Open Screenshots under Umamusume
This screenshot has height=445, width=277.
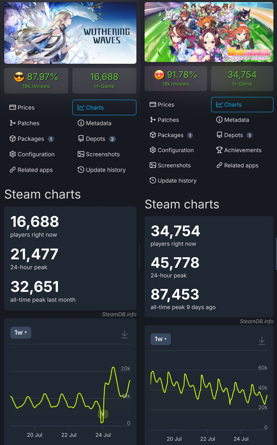170,166
